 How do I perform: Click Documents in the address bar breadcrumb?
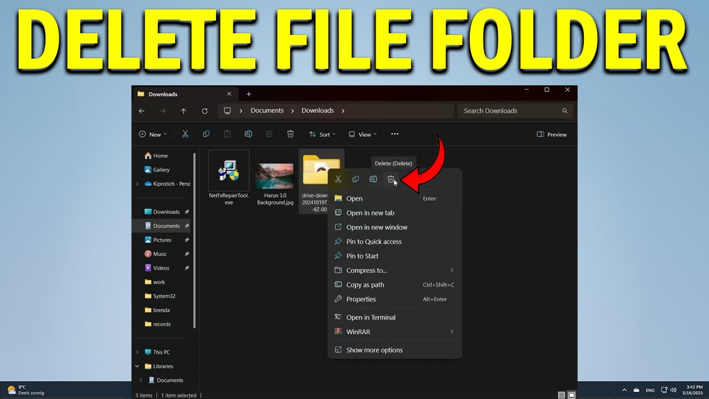point(267,111)
